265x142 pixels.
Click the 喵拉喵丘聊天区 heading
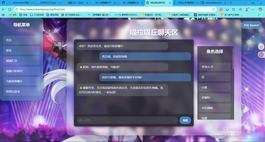pyautogui.click(x=154, y=32)
